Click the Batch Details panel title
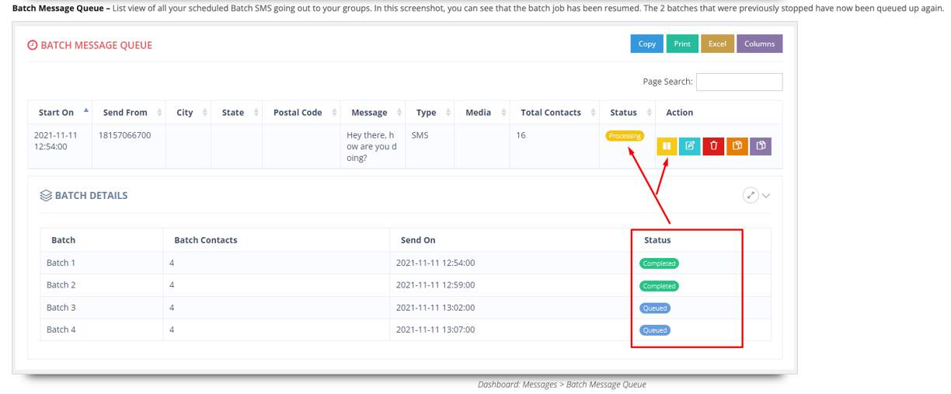This screenshot has height=394, width=951. (x=91, y=196)
